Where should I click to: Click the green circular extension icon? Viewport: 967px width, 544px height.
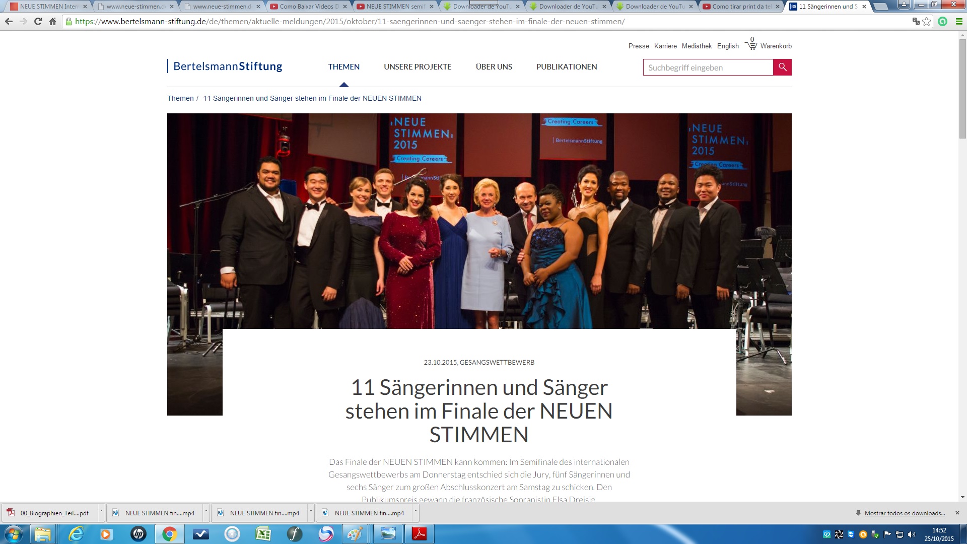(x=943, y=22)
